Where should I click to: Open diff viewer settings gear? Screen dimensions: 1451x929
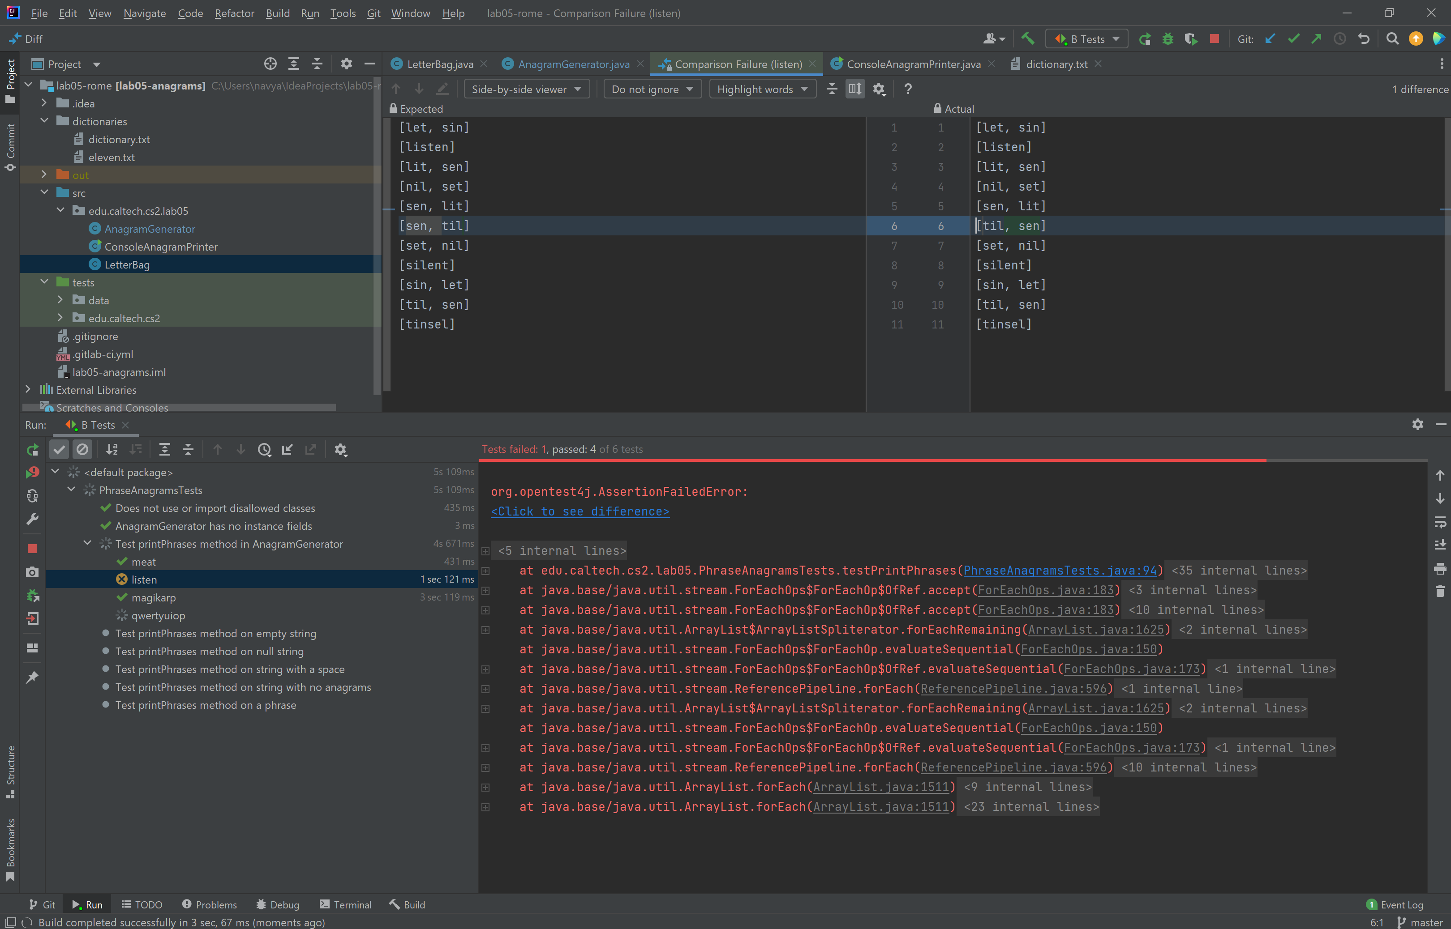pos(879,89)
